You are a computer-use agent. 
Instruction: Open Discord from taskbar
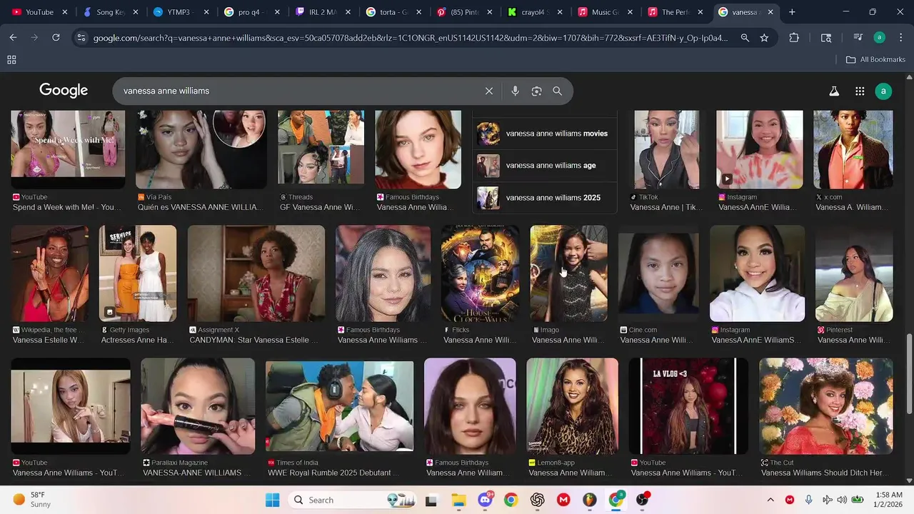pyautogui.click(x=486, y=500)
